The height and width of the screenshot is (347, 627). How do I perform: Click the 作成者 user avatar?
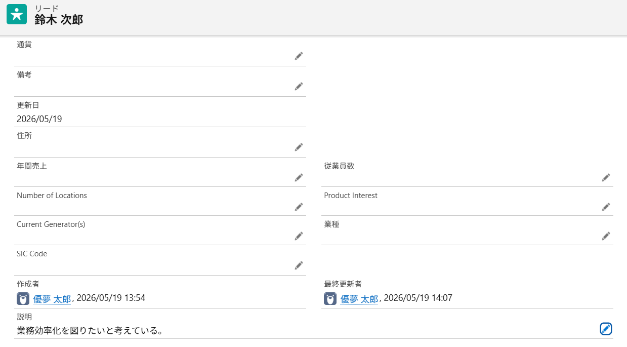[x=23, y=299]
